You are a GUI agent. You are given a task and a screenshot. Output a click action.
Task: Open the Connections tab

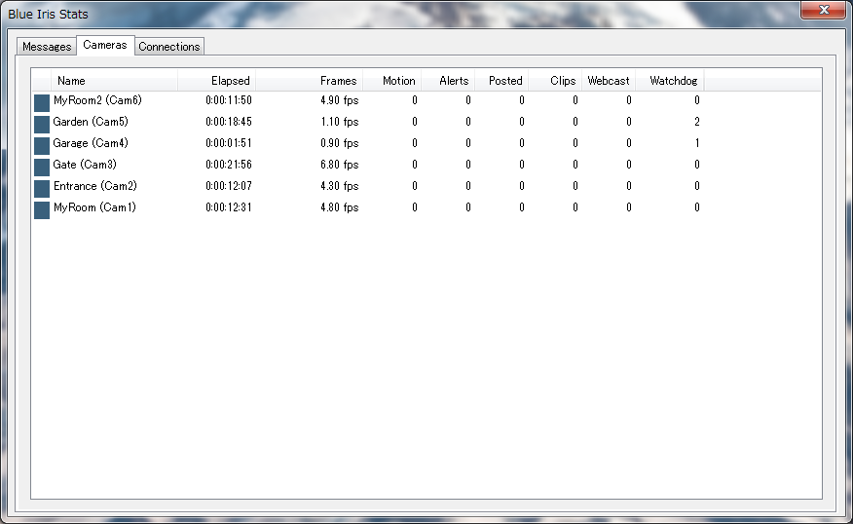169,46
